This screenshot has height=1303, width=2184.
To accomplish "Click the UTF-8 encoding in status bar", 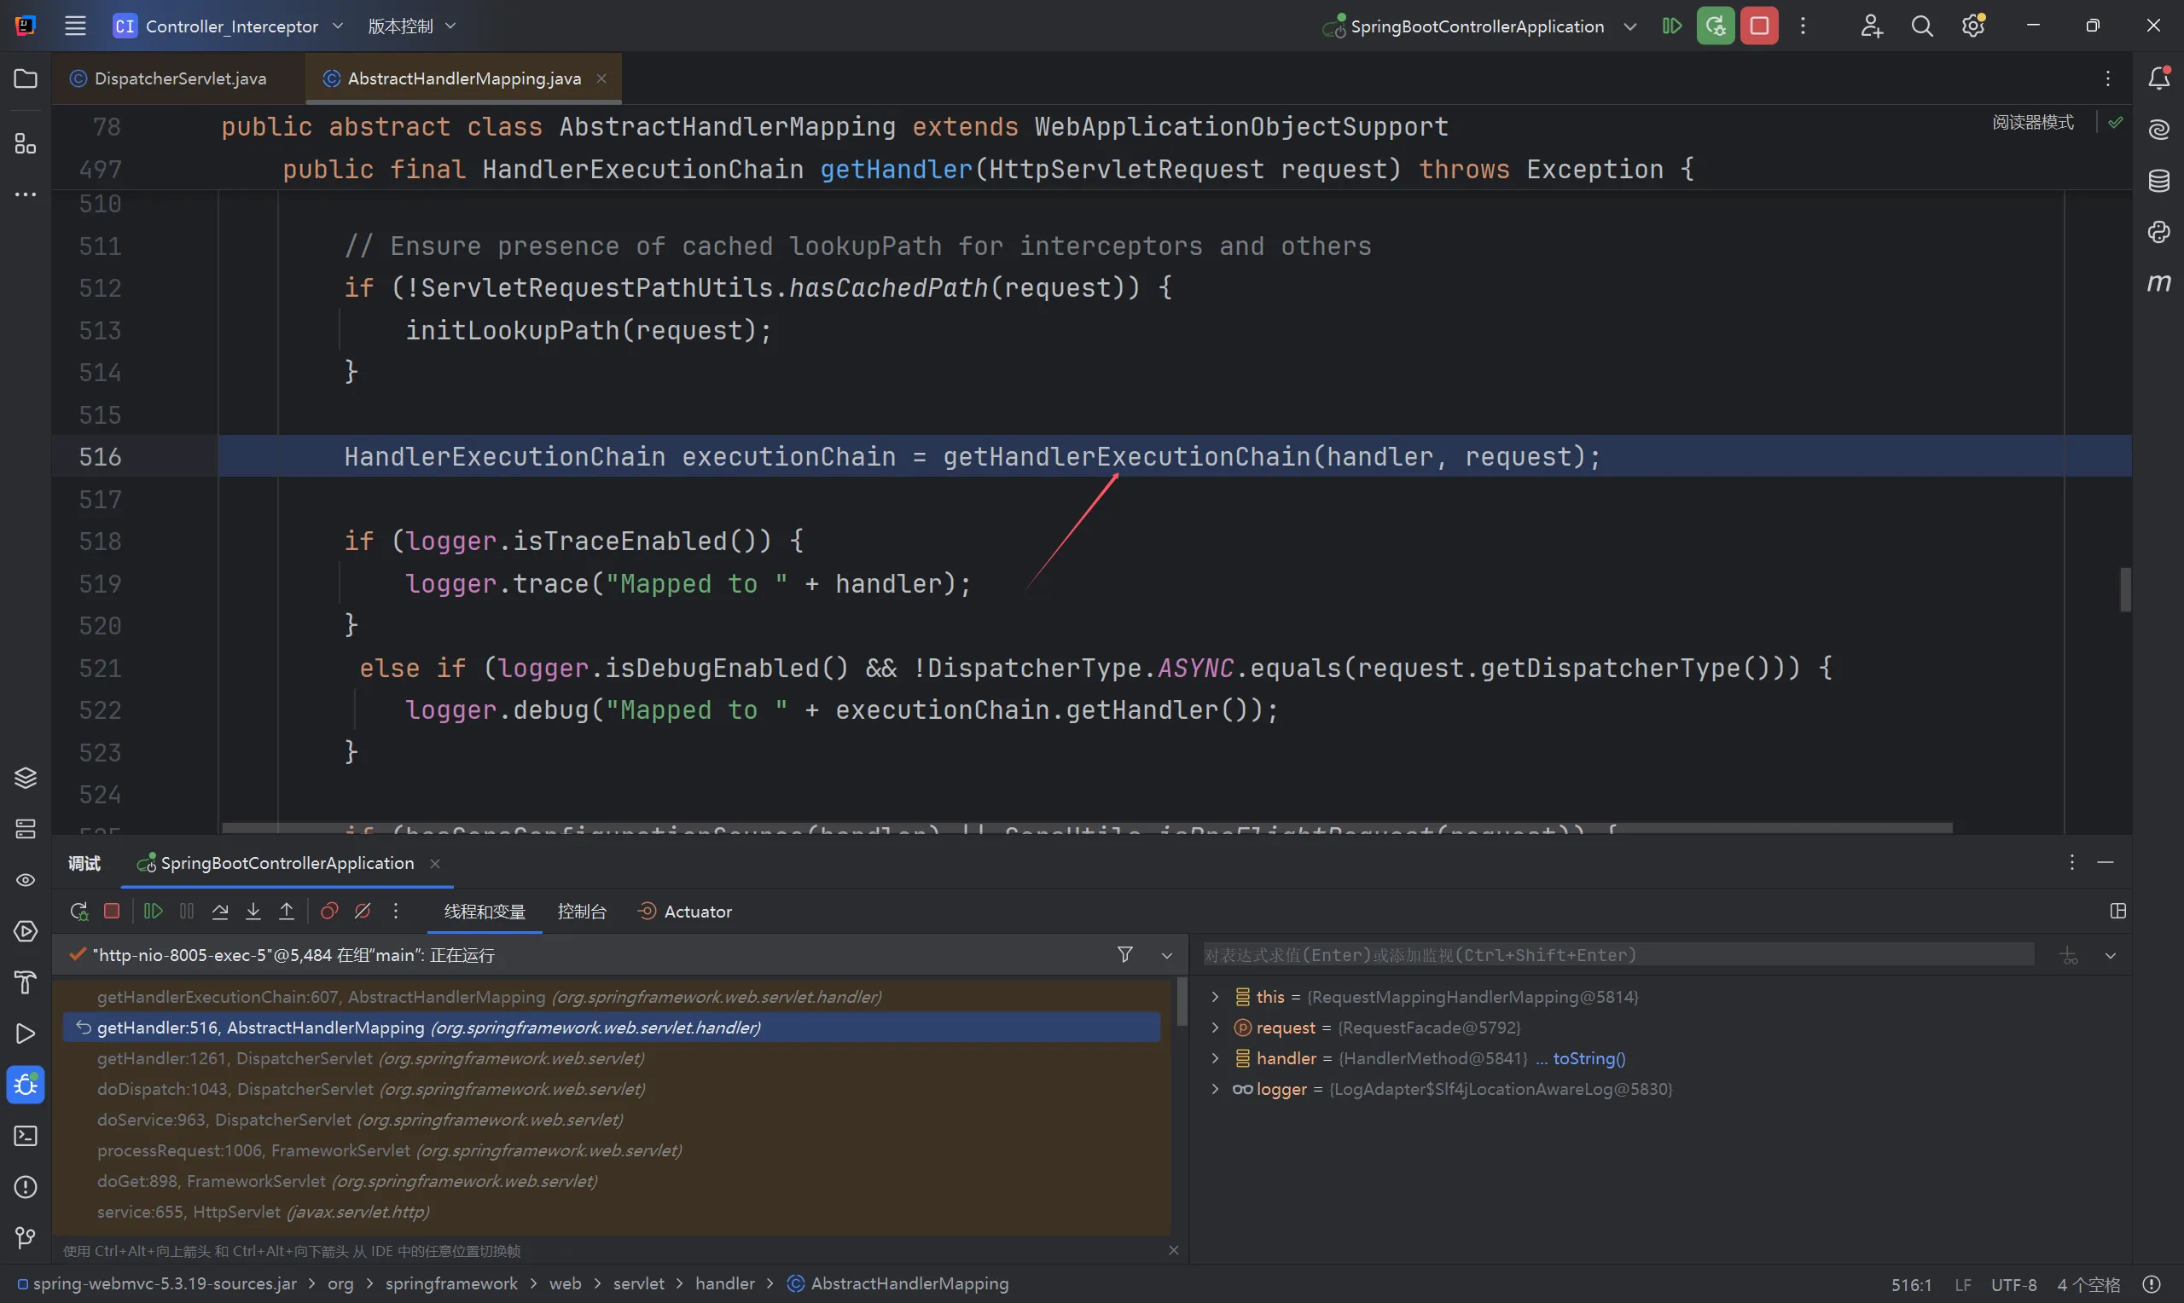I will [2013, 1283].
